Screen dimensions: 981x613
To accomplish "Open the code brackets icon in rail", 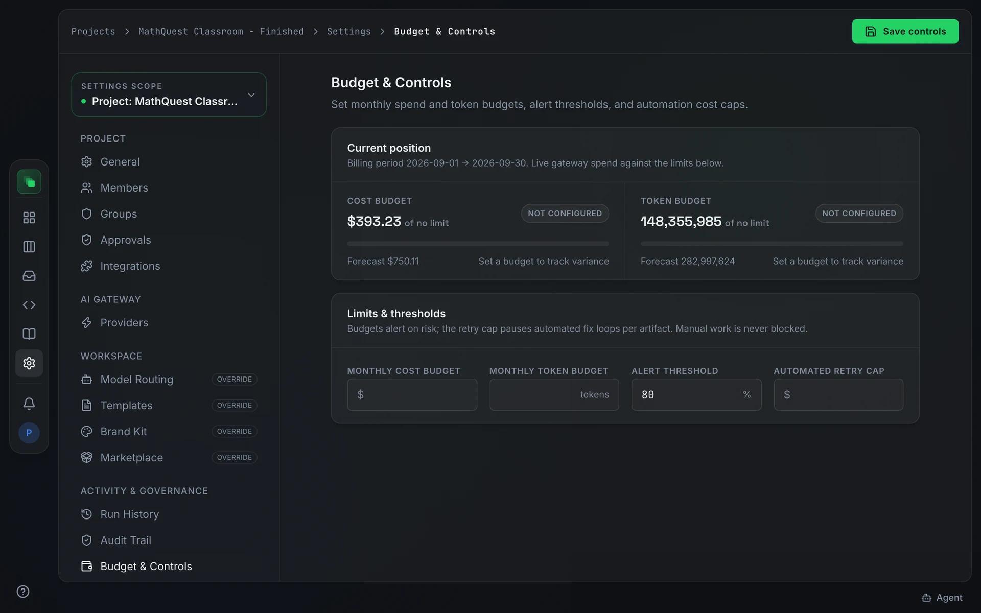I will point(29,305).
